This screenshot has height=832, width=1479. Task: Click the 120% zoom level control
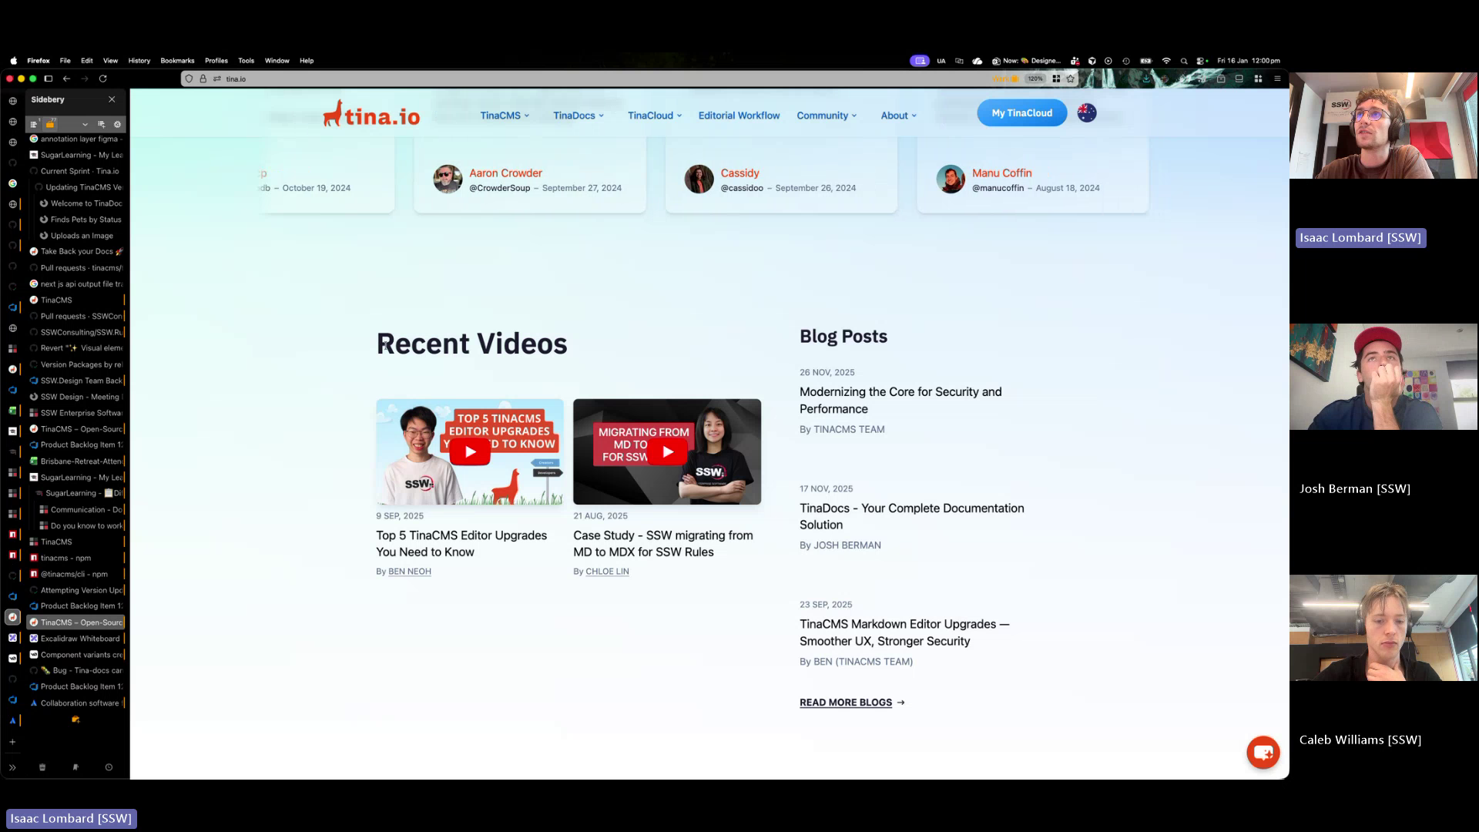click(1035, 78)
